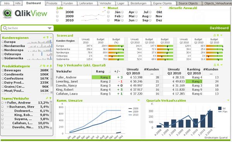The width and height of the screenshot is (232, 142).
Task: Collapse the Fuller, Andrew tree node
Action: 6,102
